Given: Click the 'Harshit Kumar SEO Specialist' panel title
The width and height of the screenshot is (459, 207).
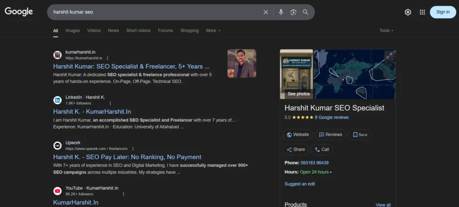Looking at the screenshot, I should coord(334,108).
